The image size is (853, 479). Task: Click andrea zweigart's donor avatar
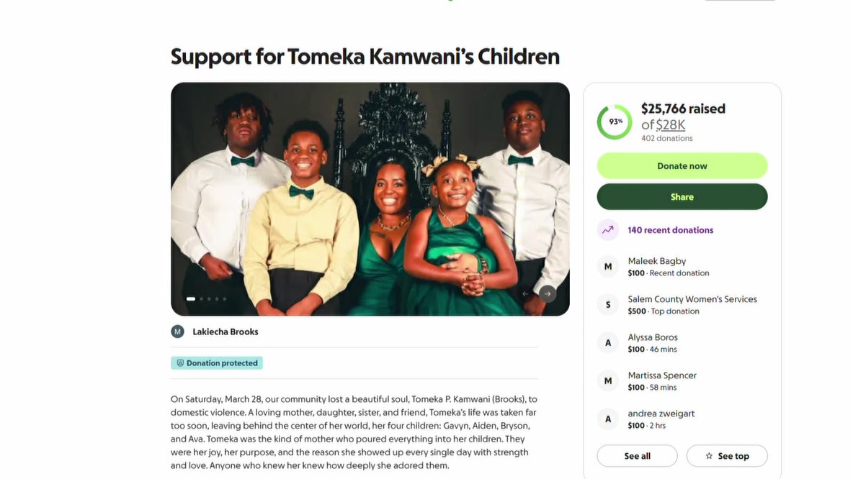point(608,419)
